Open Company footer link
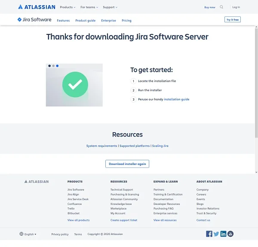Image resolution: width=258 pixels, height=247 pixels. click(x=203, y=189)
